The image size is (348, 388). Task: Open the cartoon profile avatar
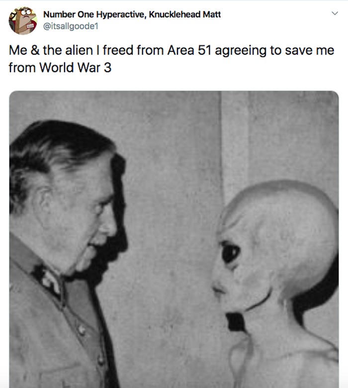coord(23,20)
